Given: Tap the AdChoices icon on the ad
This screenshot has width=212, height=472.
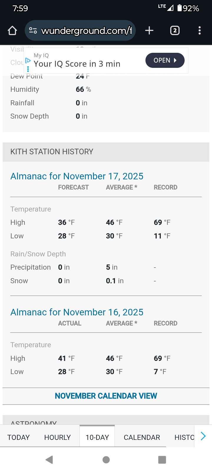Looking at the screenshot, I should tap(28, 60).
